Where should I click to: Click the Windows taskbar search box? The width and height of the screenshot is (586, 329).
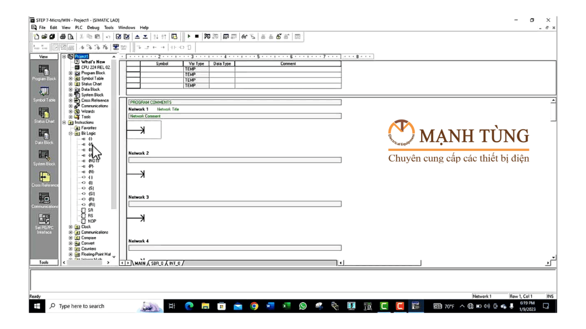(x=92, y=306)
